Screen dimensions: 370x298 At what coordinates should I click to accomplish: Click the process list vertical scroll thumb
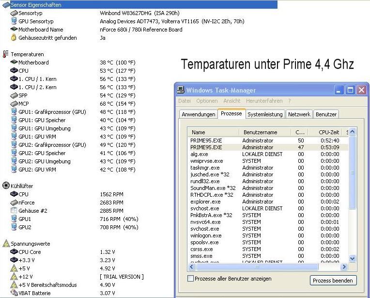pyautogui.click(x=352, y=173)
